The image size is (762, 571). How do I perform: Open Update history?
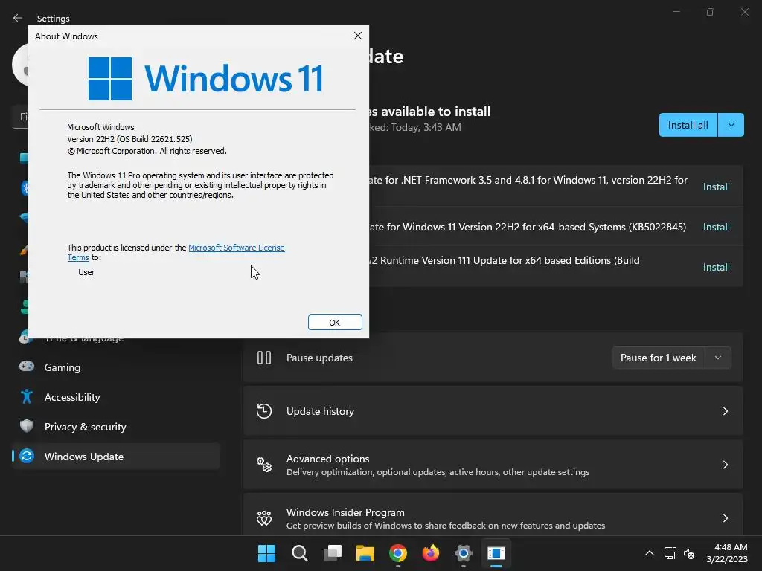[x=493, y=411]
